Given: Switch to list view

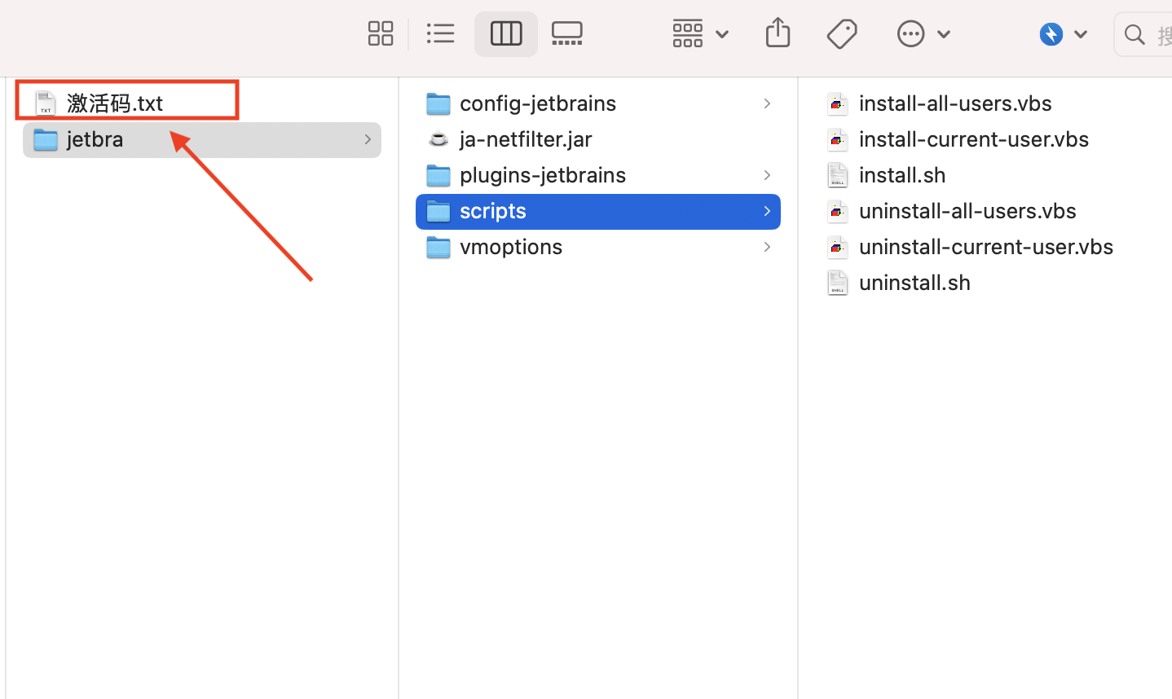Looking at the screenshot, I should coord(441,33).
